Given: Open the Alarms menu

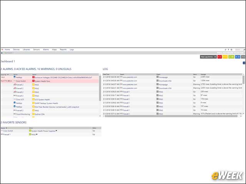Looking at the screenshot, I should [46, 49].
